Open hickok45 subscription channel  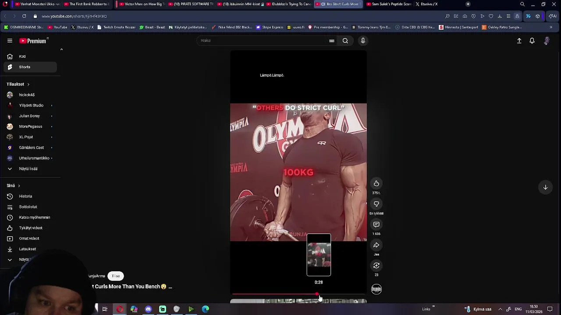pyautogui.click(x=30, y=94)
